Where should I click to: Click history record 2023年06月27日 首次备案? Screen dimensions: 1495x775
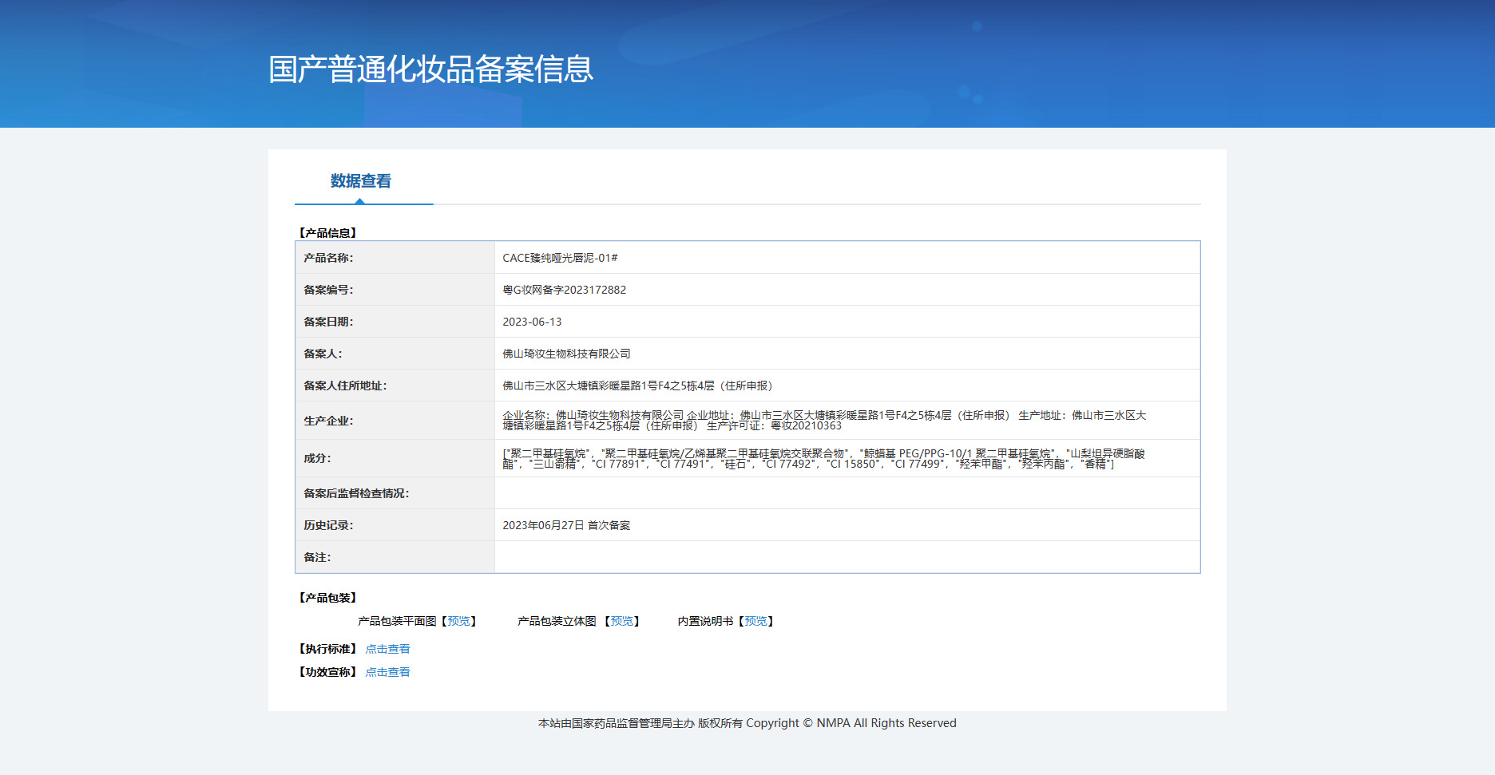point(566,525)
